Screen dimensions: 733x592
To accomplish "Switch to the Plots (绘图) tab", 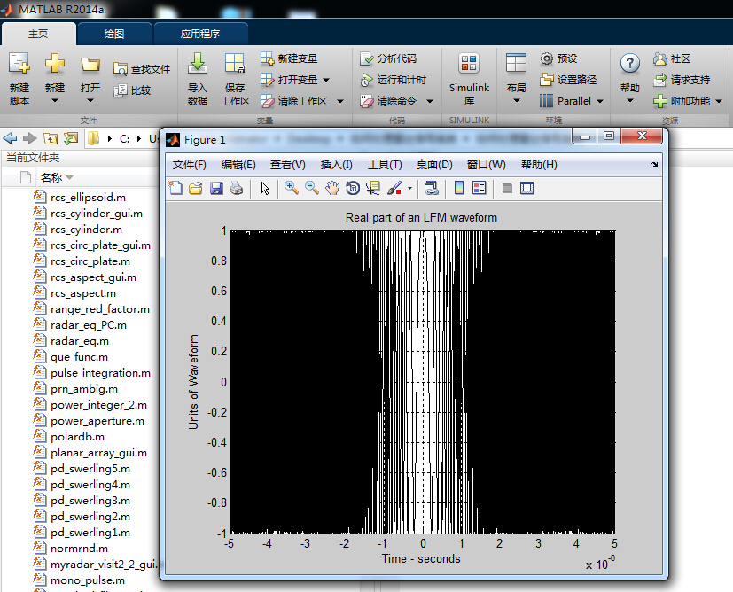I will point(114,34).
